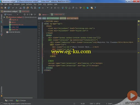Toggle the 2: Structure tool window button
Viewport: 140px width, 105px height.
click(x=2, y=31)
